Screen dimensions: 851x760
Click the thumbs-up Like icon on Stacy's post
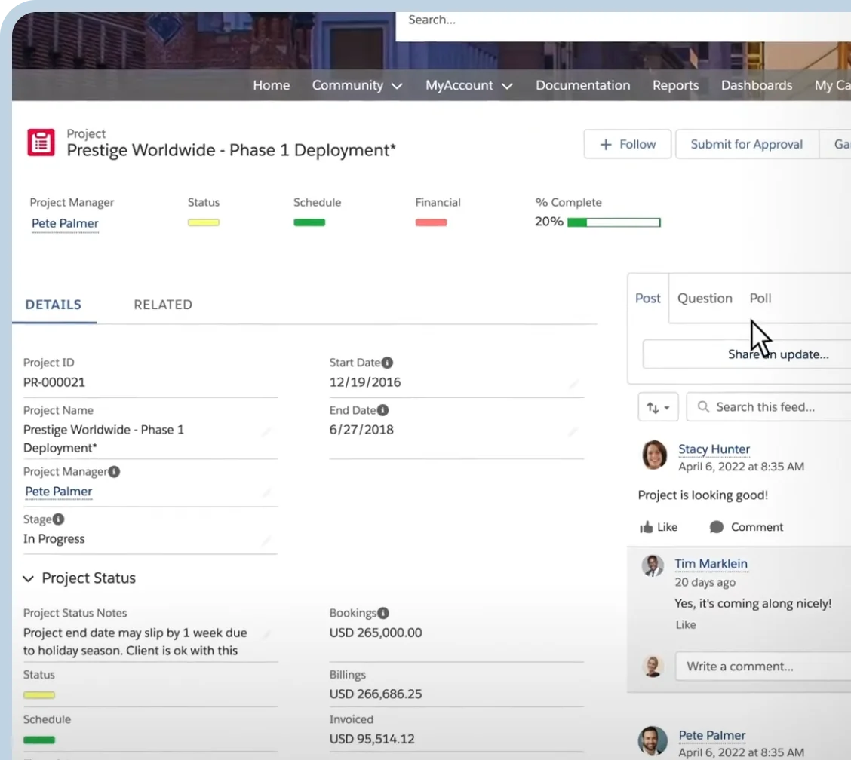(x=646, y=527)
